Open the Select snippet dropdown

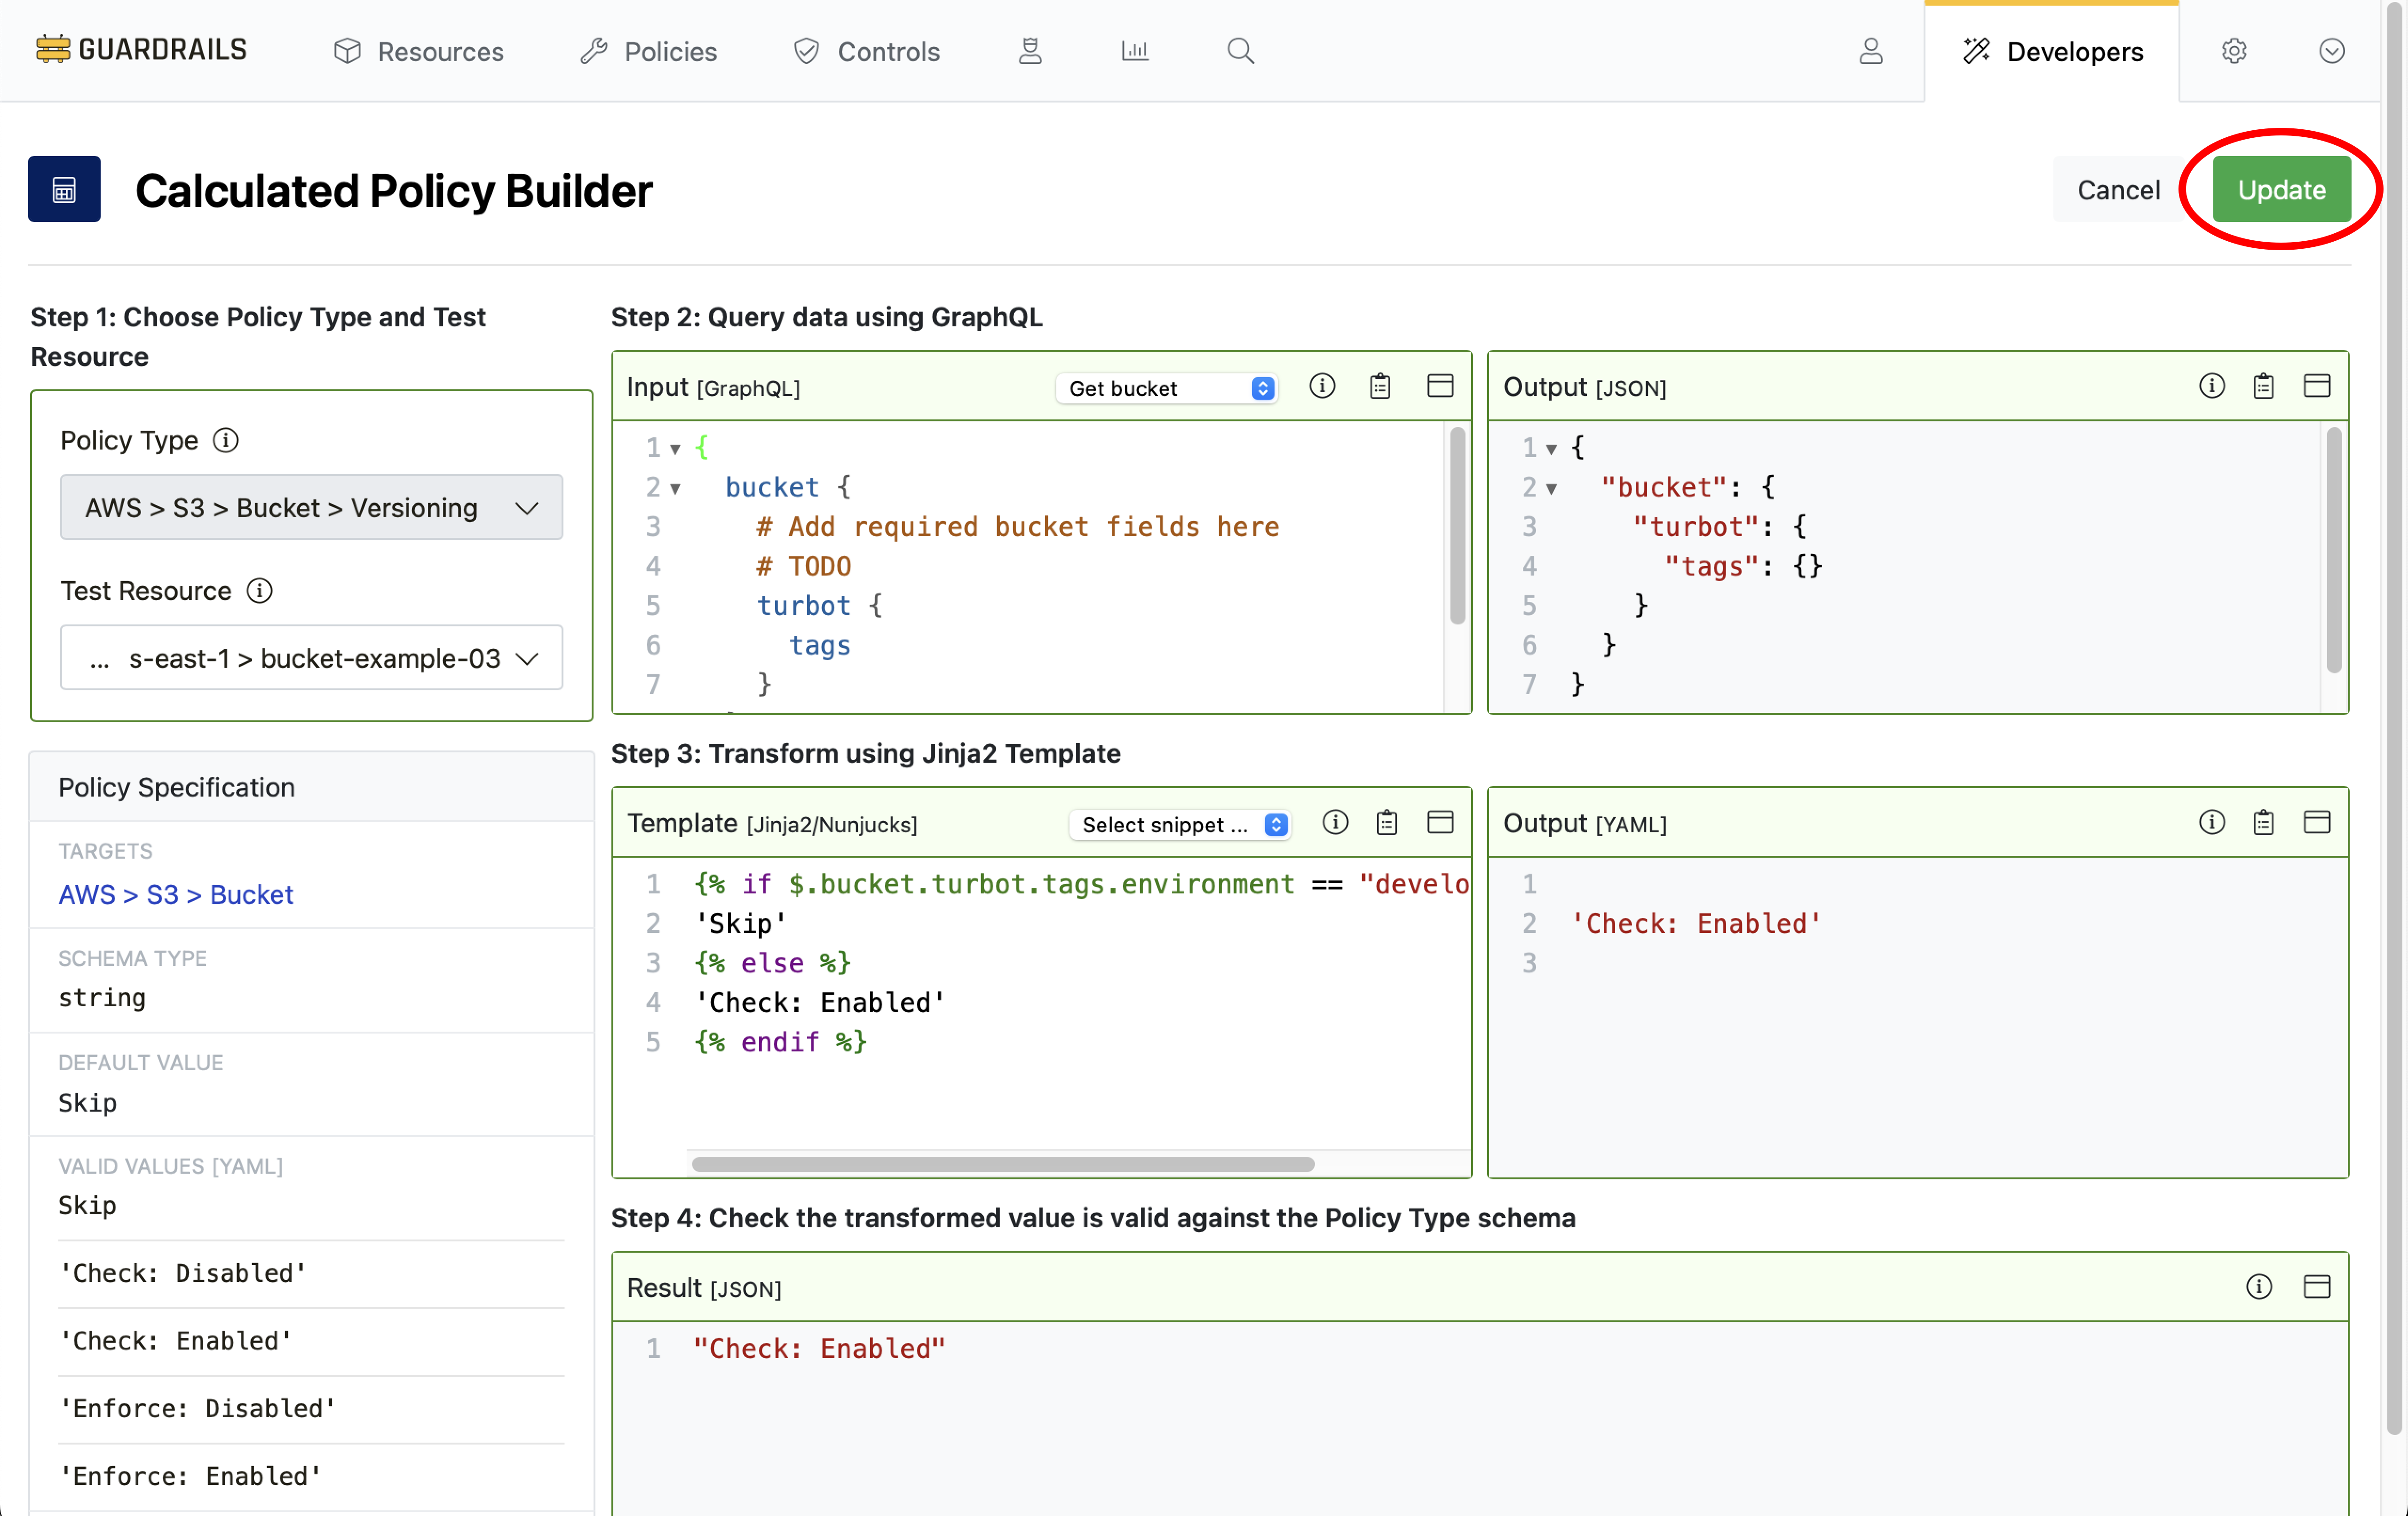[1179, 824]
